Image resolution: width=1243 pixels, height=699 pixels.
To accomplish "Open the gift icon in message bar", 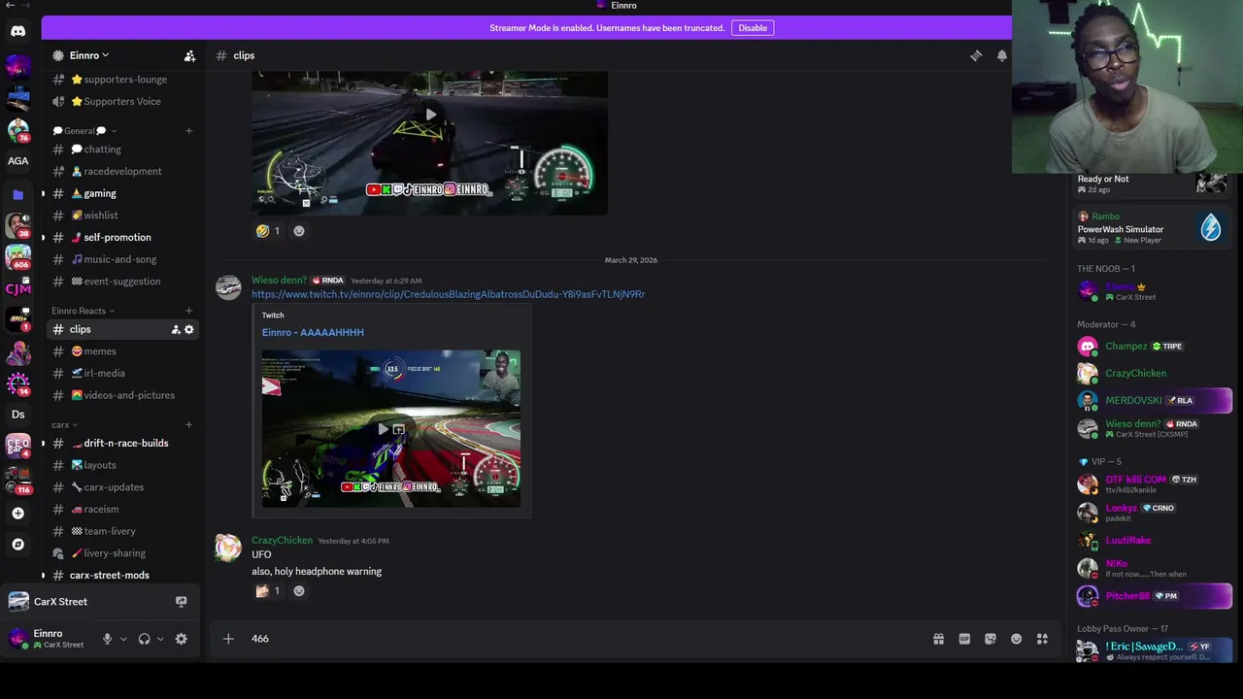I will click(938, 639).
